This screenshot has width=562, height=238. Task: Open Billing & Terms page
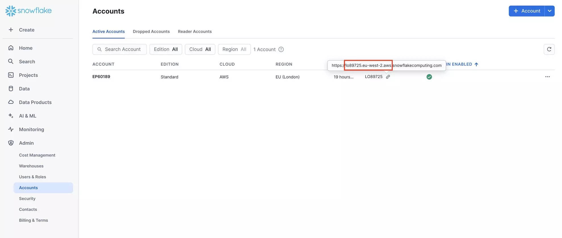(33, 220)
